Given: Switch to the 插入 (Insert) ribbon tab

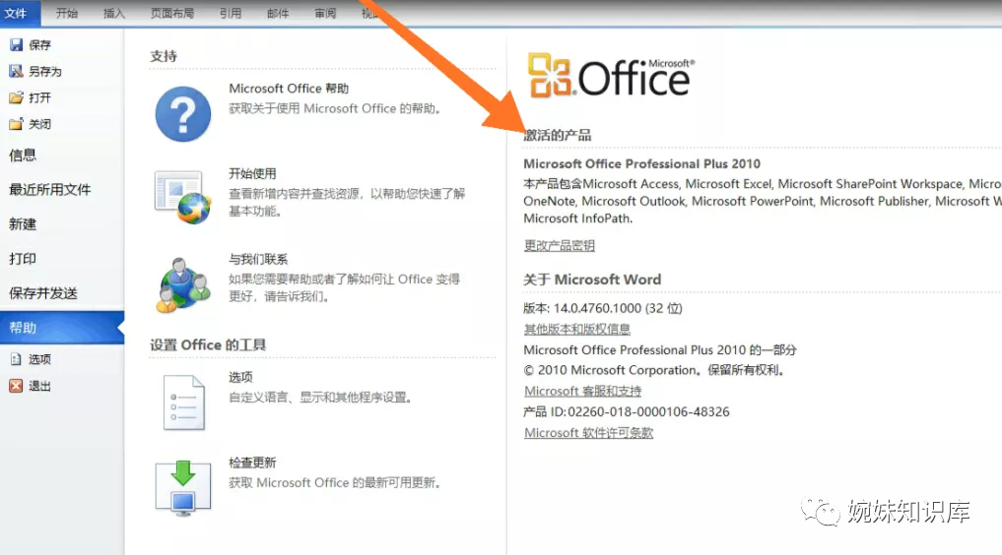Looking at the screenshot, I should (x=113, y=13).
